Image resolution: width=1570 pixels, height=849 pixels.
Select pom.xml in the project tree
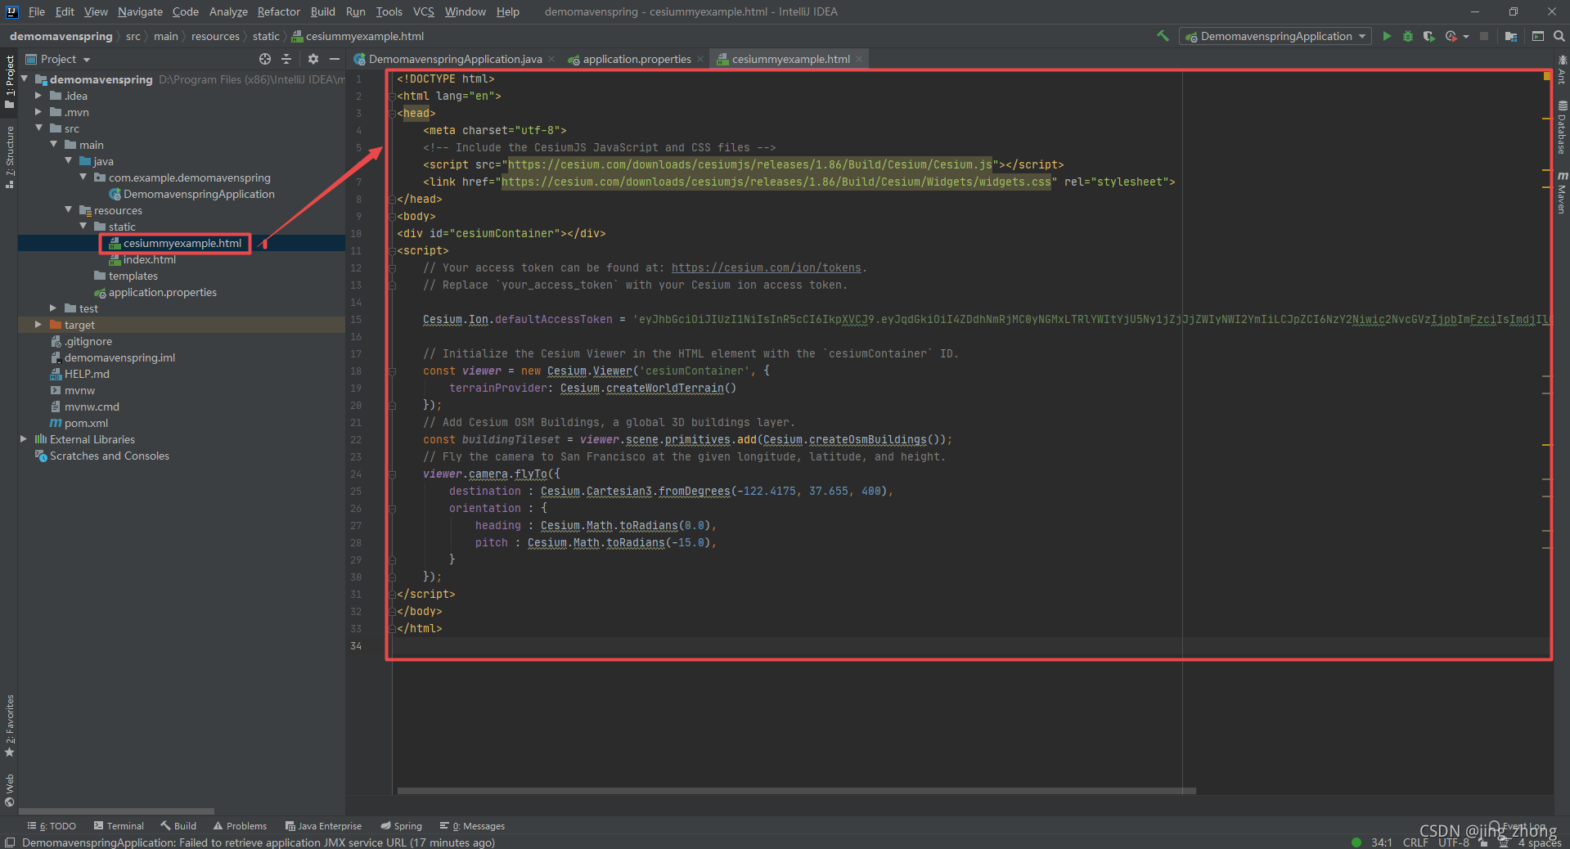click(86, 423)
